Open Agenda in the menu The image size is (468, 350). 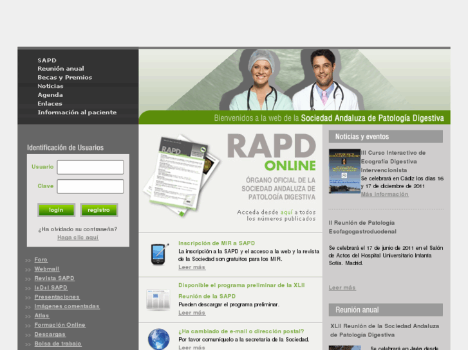point(50,95)
